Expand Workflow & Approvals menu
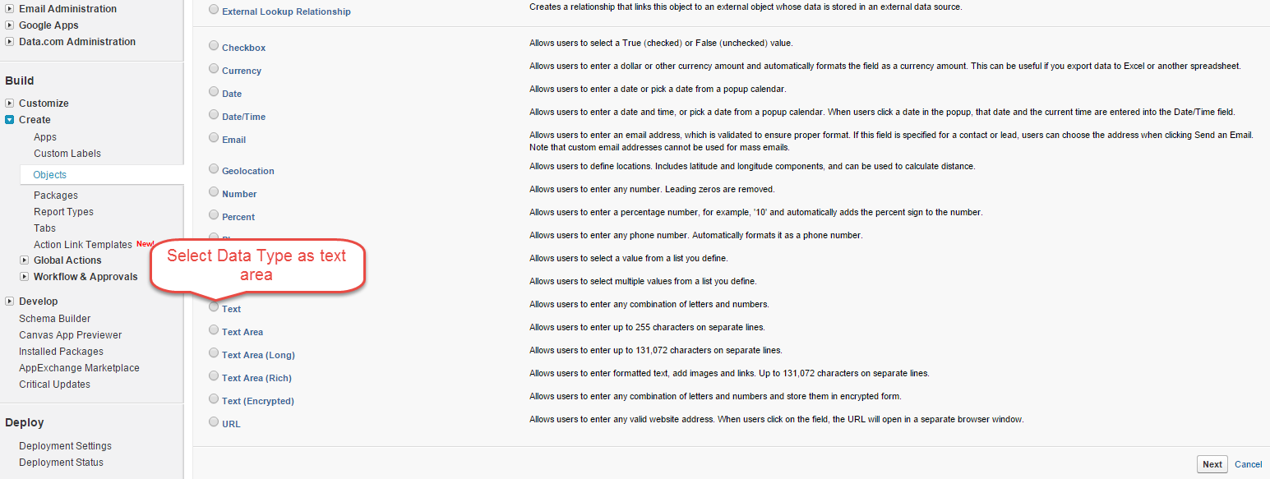This screenshot has width=1270, height=479. (25, 277)
